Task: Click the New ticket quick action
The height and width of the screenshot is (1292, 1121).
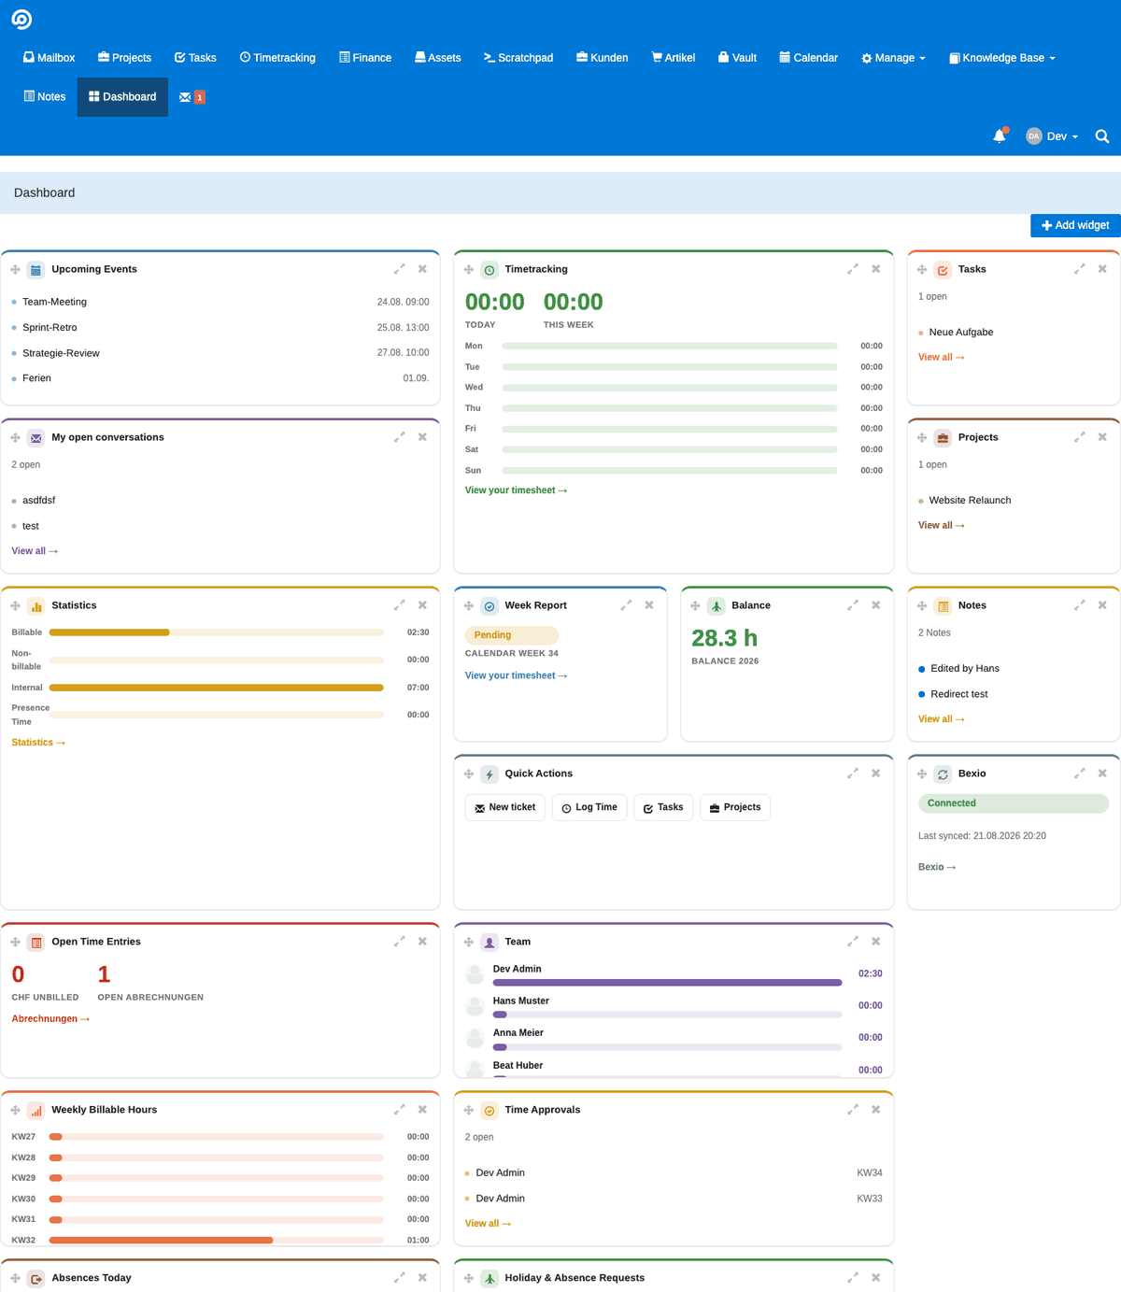Action: pyautogui.click(x=505, y=807)
